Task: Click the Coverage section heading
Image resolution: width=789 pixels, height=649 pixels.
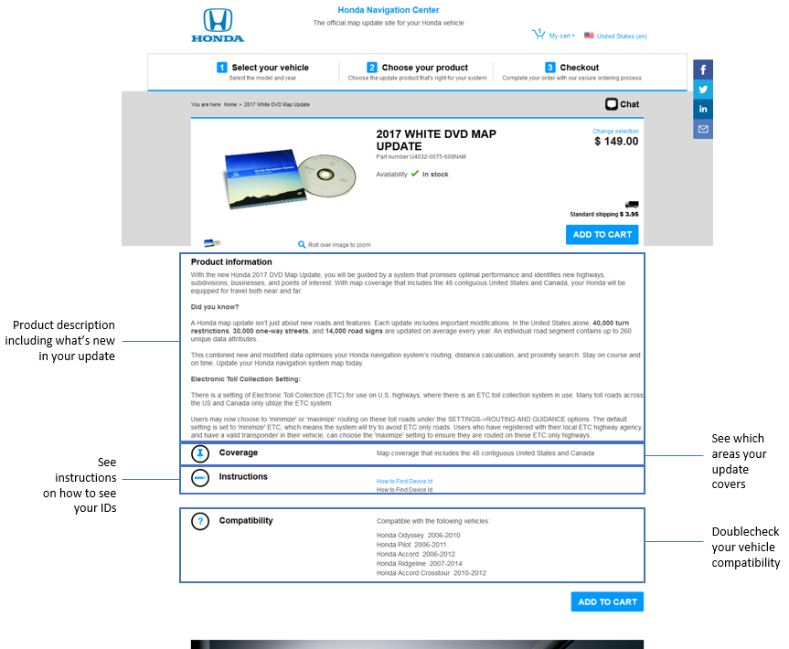Action: pyautogui.click(x=239, y=452)
